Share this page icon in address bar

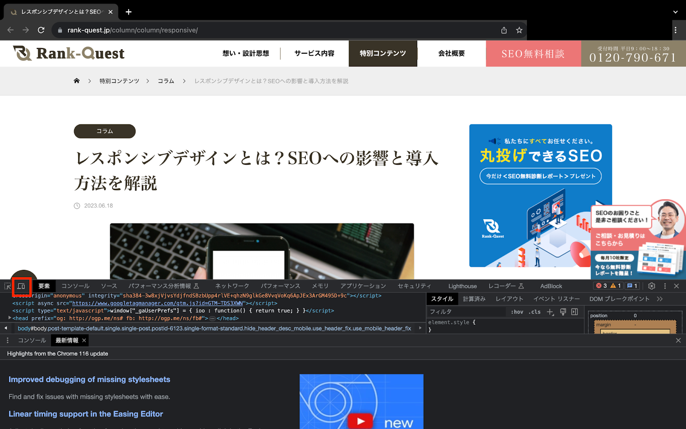[x=504, y=30]
